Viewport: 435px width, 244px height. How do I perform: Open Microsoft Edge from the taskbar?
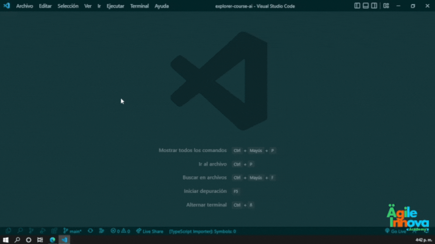pyautogui.click(x=53, y=240)
